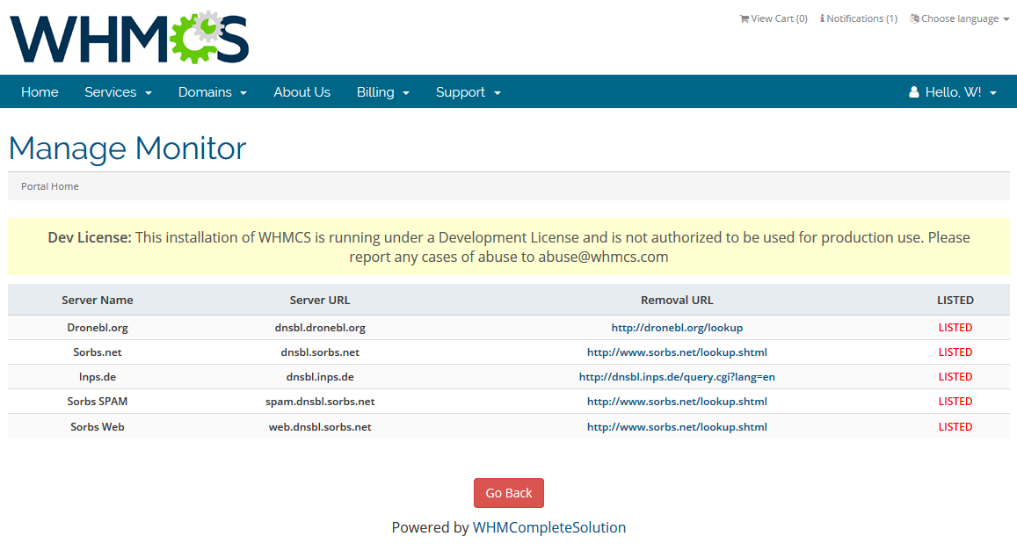
Task: Click the dnsbl.inps.de server URL
Action: (320, 377)
